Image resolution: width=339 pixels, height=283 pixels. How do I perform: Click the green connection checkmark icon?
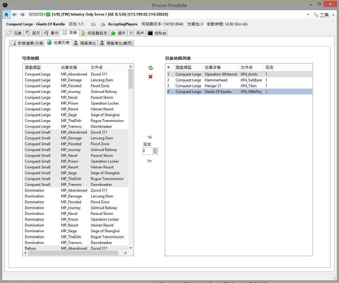[x=48, y=14]
